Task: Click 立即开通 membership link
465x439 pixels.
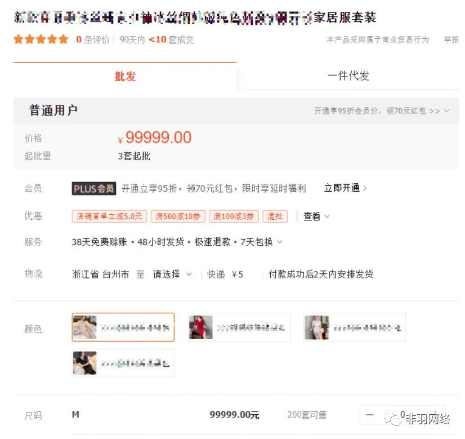Action: 345,188
